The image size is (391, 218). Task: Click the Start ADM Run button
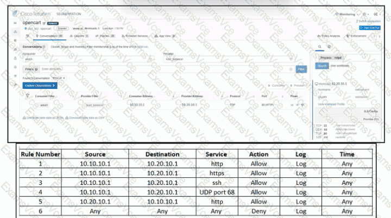[370, 28]
